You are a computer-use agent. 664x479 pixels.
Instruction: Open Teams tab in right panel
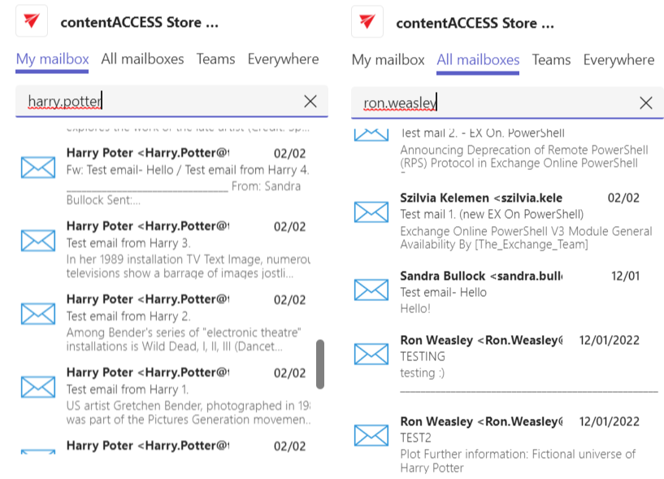tap(551, 60)
